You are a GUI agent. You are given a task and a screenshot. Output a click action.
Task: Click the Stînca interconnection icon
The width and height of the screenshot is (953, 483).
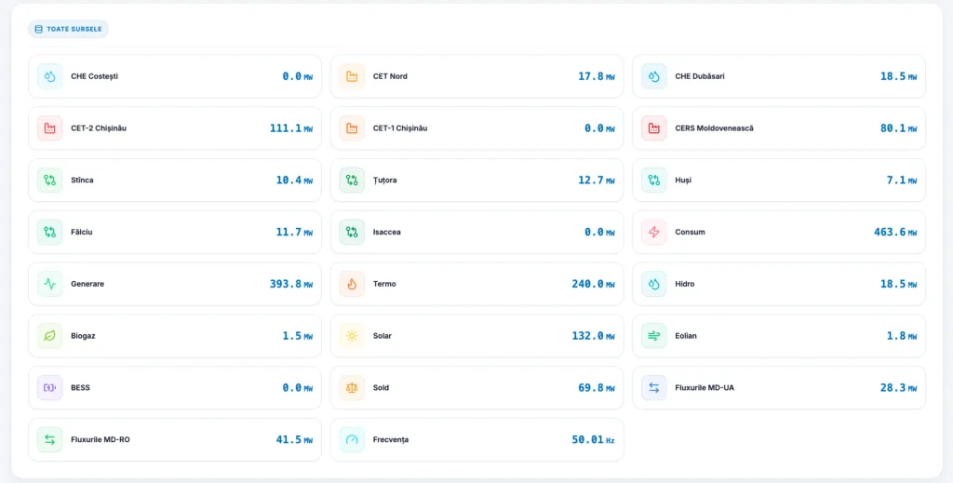(x=50, y=181)
